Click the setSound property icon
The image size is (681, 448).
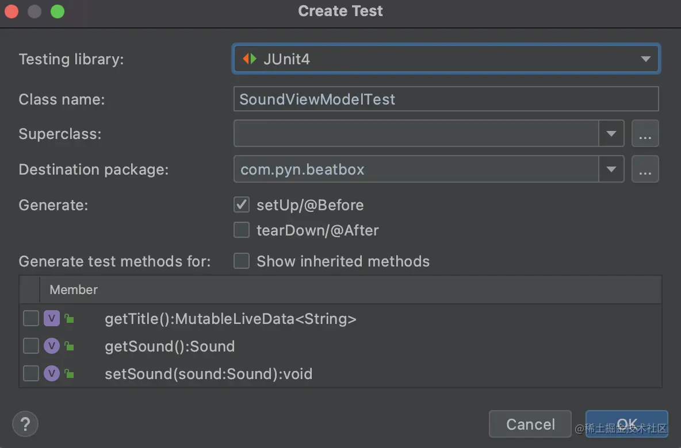tap(52, 374)
